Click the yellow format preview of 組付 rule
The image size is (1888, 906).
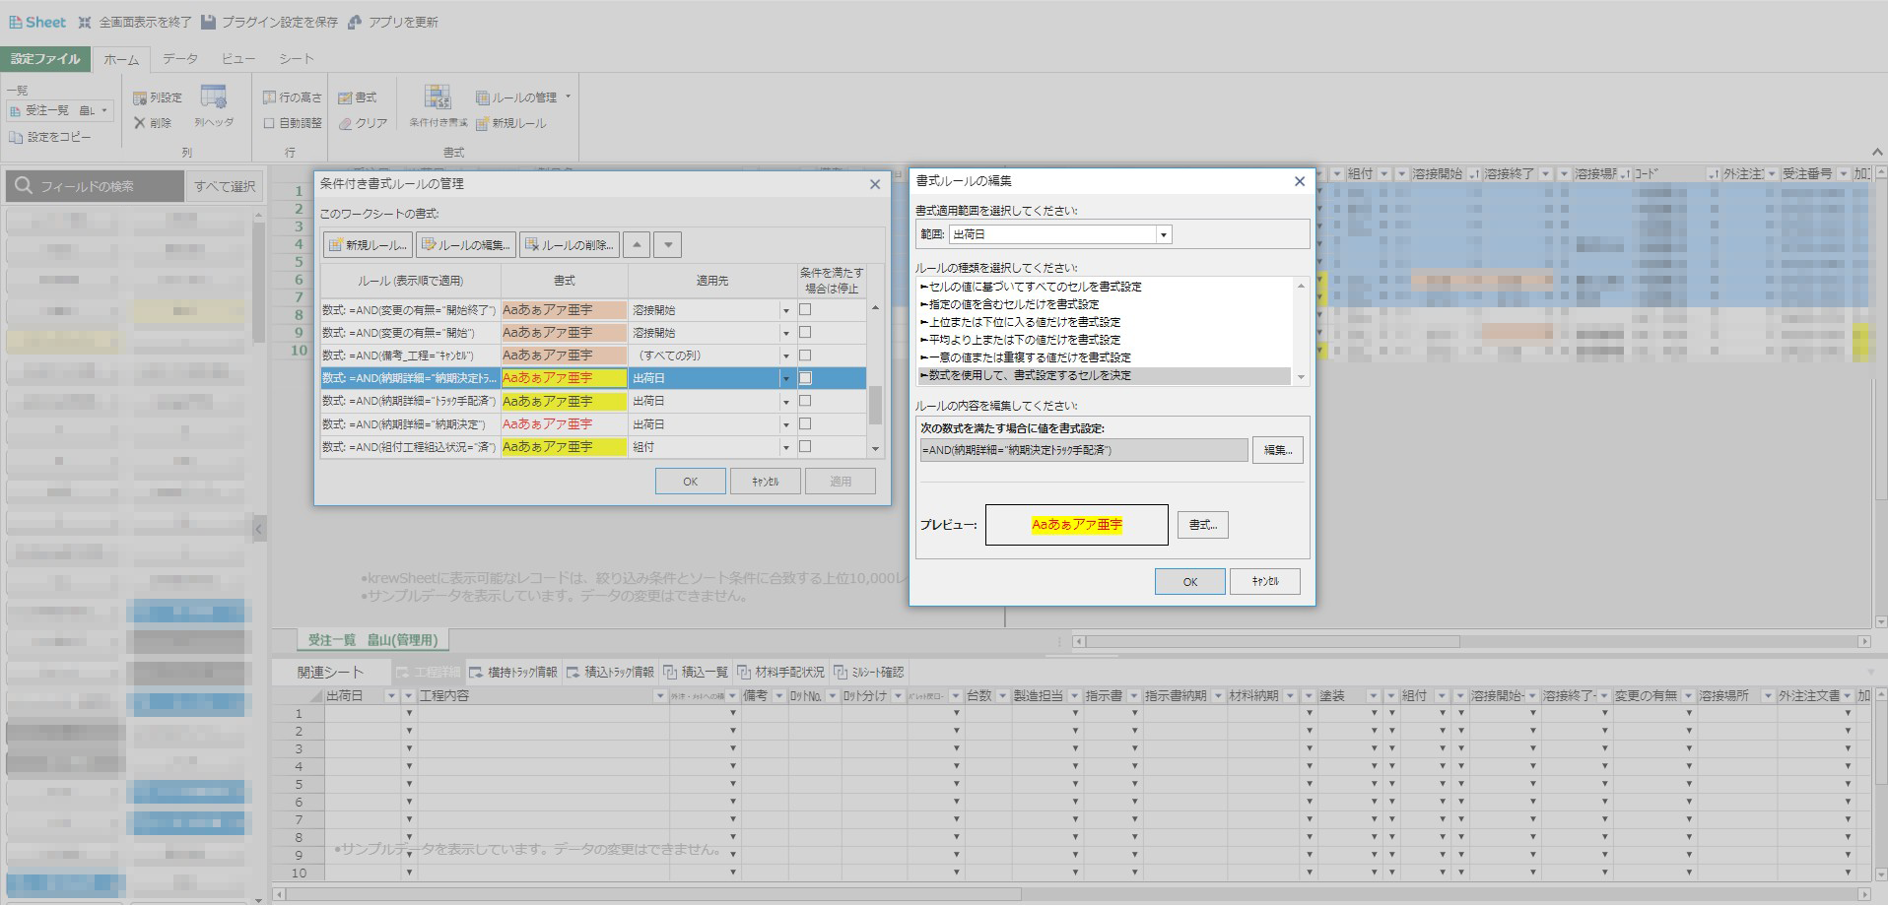coord(564,447)
